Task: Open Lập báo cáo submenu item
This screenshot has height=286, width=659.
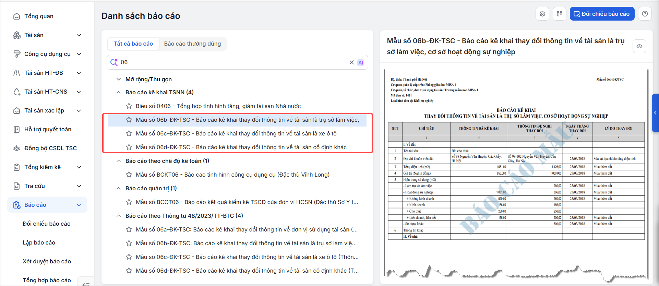Action: coord(39,242)
